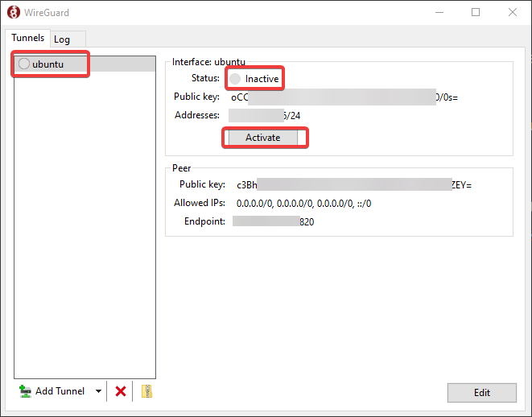Image resolution: width=532 pixels, height=417 pixels.
Task: Click the peer public key value
Action: point(354,185)
